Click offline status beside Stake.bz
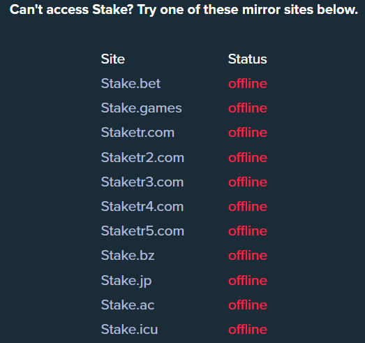 (248, 256)
